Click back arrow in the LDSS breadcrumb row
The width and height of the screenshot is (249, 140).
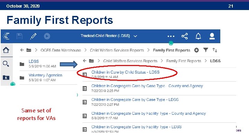click(85, 61)
